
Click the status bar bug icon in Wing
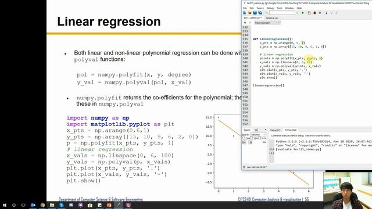(244, 167)
